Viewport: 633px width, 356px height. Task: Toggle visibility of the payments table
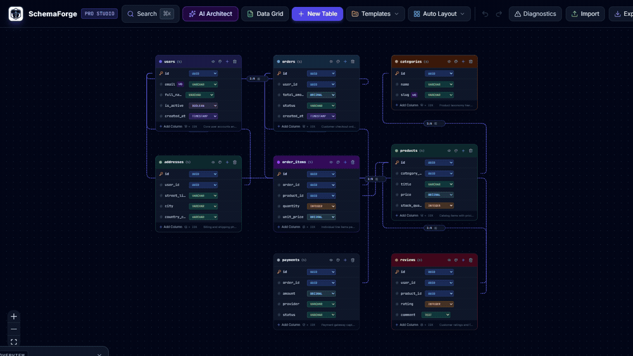331,260
